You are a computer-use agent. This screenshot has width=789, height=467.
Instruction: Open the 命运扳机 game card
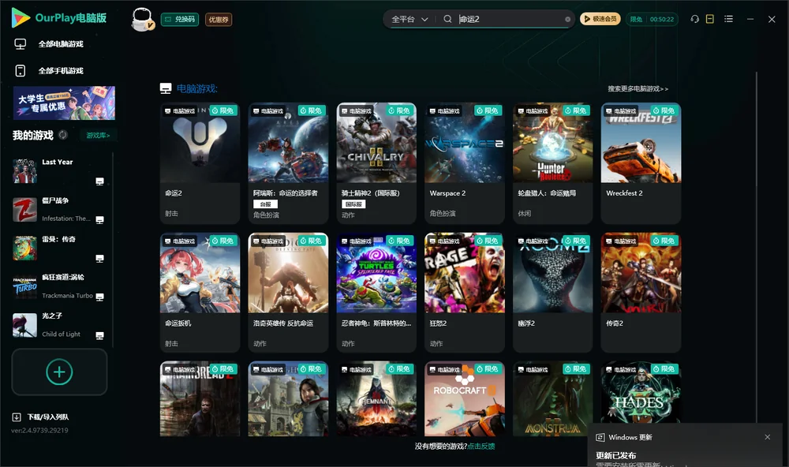[200, 293]
